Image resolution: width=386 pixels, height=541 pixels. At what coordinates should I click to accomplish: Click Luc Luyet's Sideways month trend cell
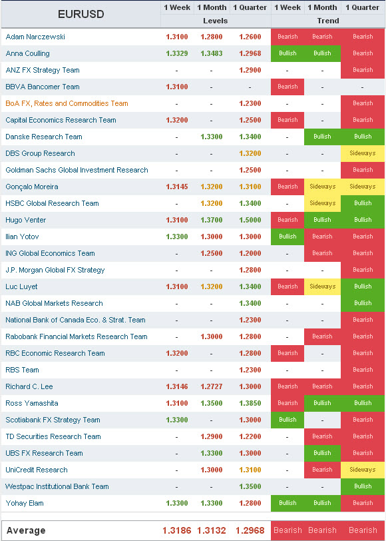pyautogui.click(x=322, y=286)
